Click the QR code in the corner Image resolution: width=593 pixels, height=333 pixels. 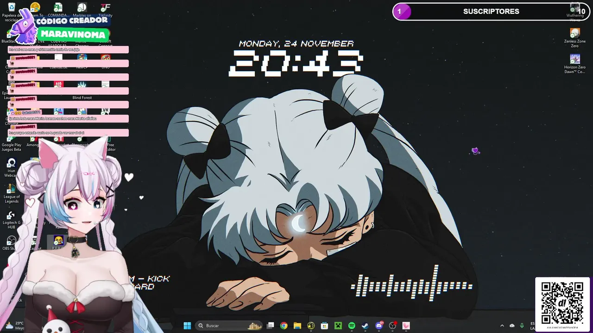[562, 303]
